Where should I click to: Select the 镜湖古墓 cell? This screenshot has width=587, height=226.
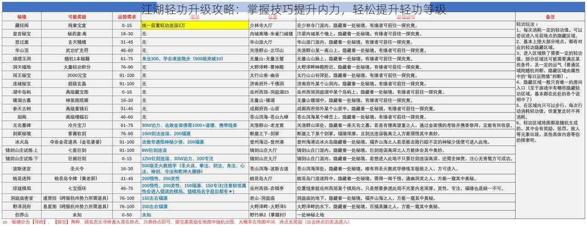coord(22,100)
